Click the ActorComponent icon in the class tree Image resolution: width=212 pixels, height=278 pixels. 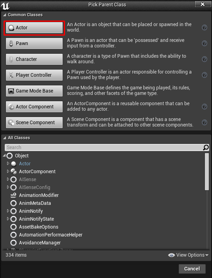coord(13,172)
